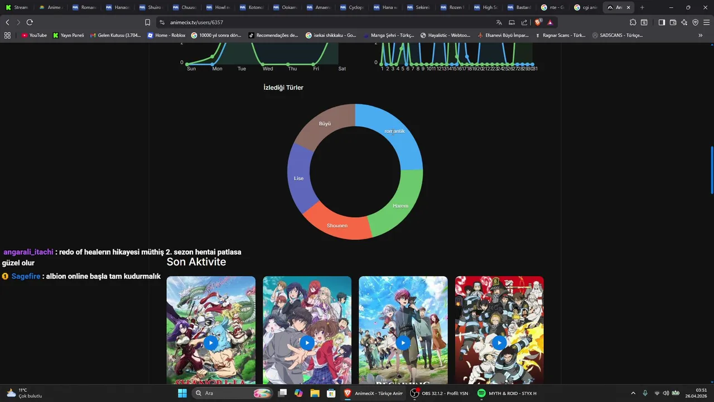Screen dimensions: 714x402
Task: Switch to the Stream tab
Action: point(17,7)
